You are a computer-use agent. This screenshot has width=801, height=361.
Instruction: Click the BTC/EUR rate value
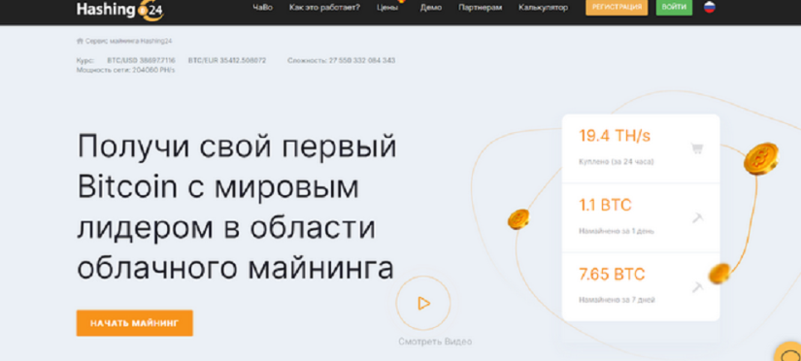[227, 60]
